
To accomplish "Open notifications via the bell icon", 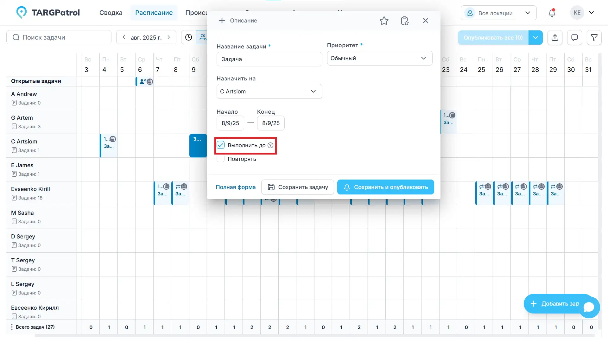I will coord(552,13).
